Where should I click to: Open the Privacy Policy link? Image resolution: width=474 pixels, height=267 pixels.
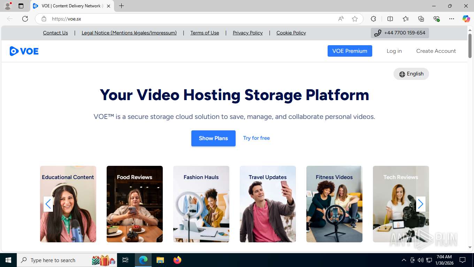point(248,33)
